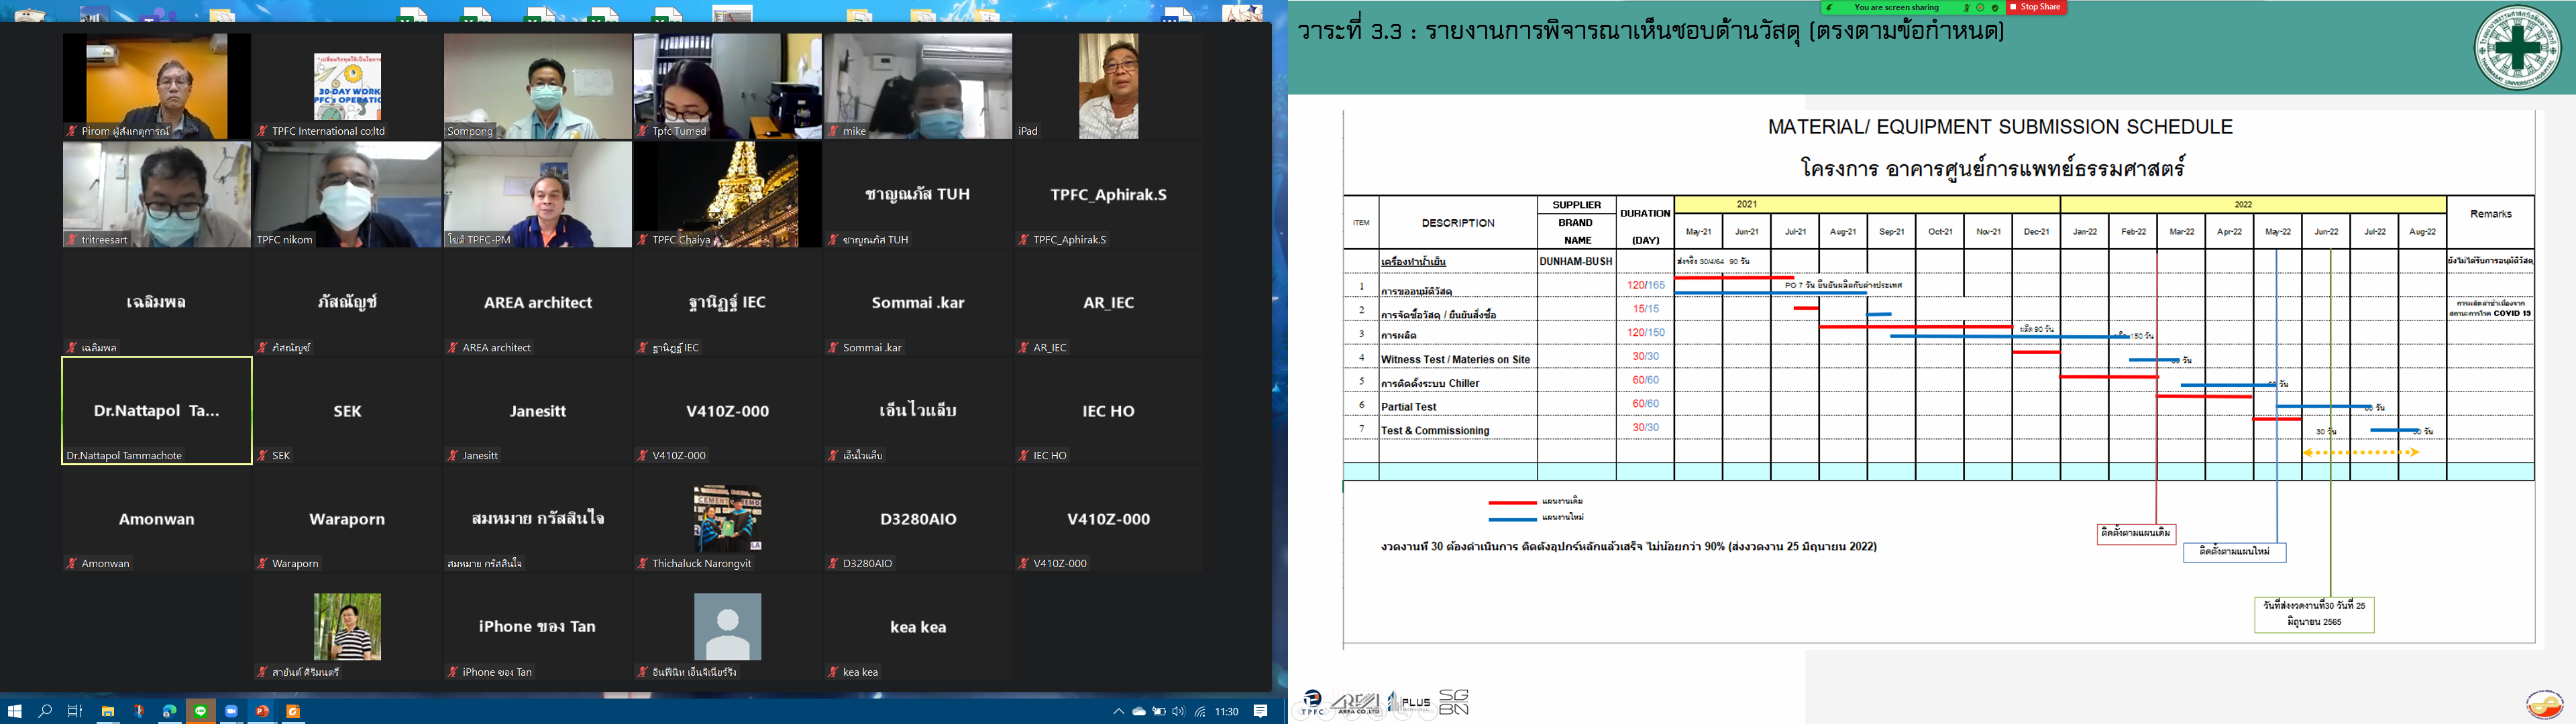The width and height of the screenshot is (2576, 724).
Task: Open File Explorer from the taskbar
Action: [x=107, y=711]
